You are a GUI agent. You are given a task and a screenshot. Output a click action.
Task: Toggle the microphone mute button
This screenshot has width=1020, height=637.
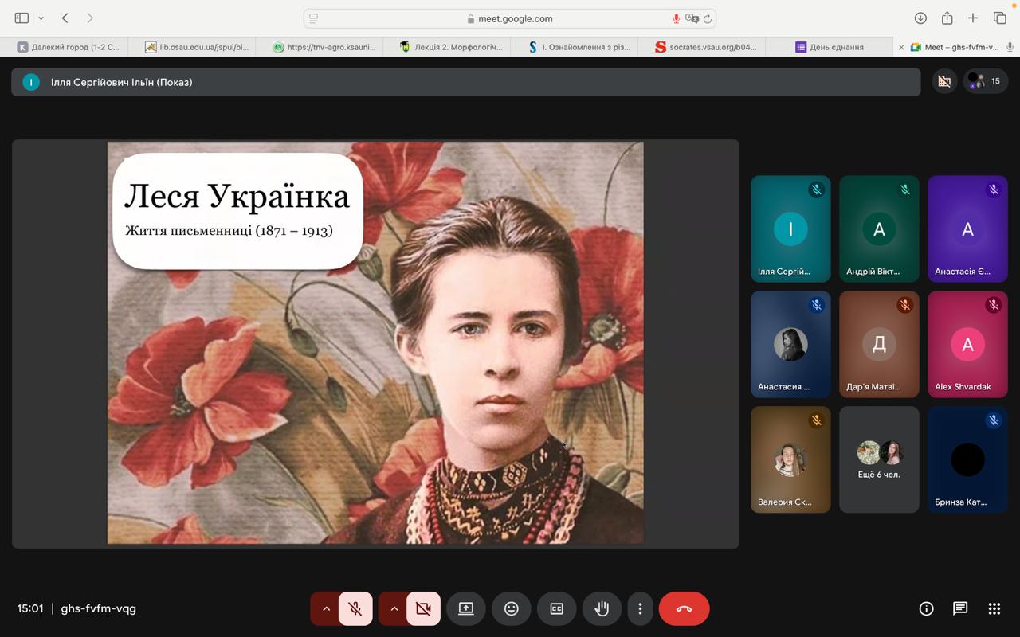[x=355, y=608]
